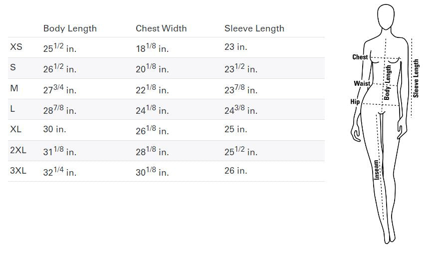Click the Inseam label on the figure's leg
The image size is (437, 262).
point(377,170)
